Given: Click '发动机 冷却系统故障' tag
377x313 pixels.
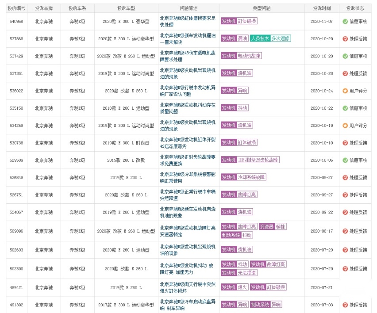Looking at the screenshot, I should (243, 177).
